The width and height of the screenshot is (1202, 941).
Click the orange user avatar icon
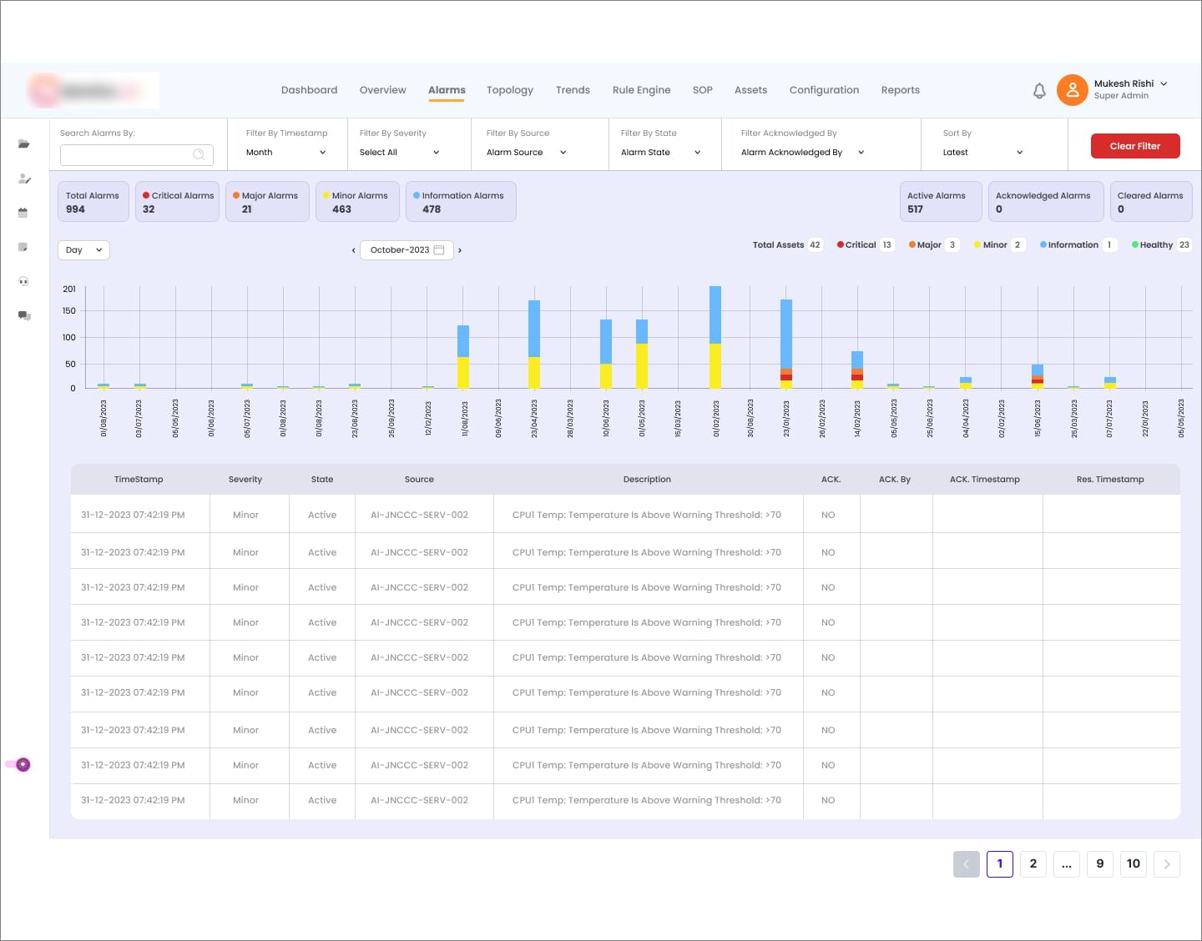click(x=1073, y=90)
